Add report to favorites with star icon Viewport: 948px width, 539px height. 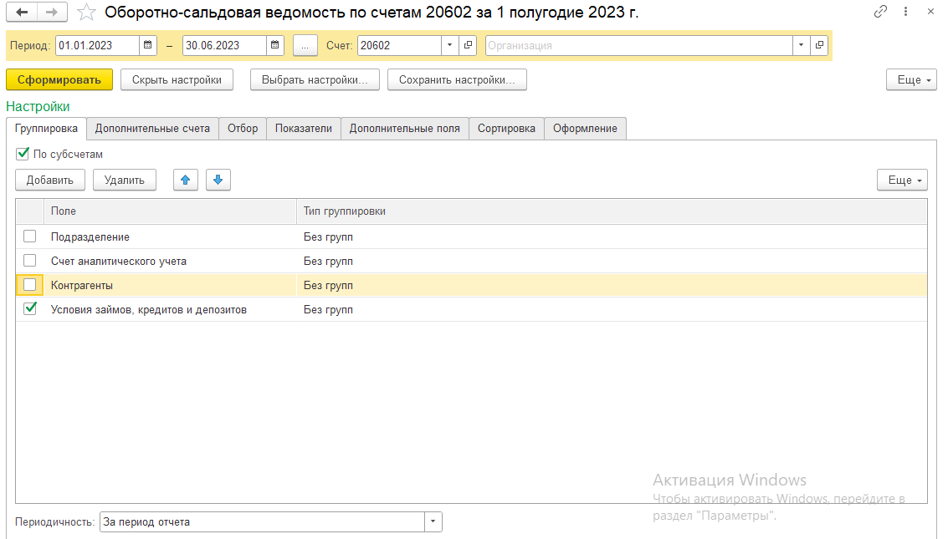[x=85, y=13]
